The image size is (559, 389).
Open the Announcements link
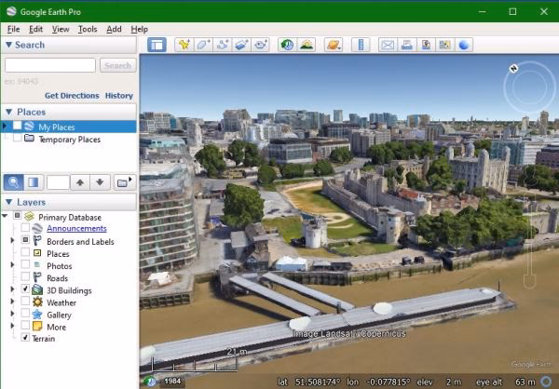click(76, 228)
